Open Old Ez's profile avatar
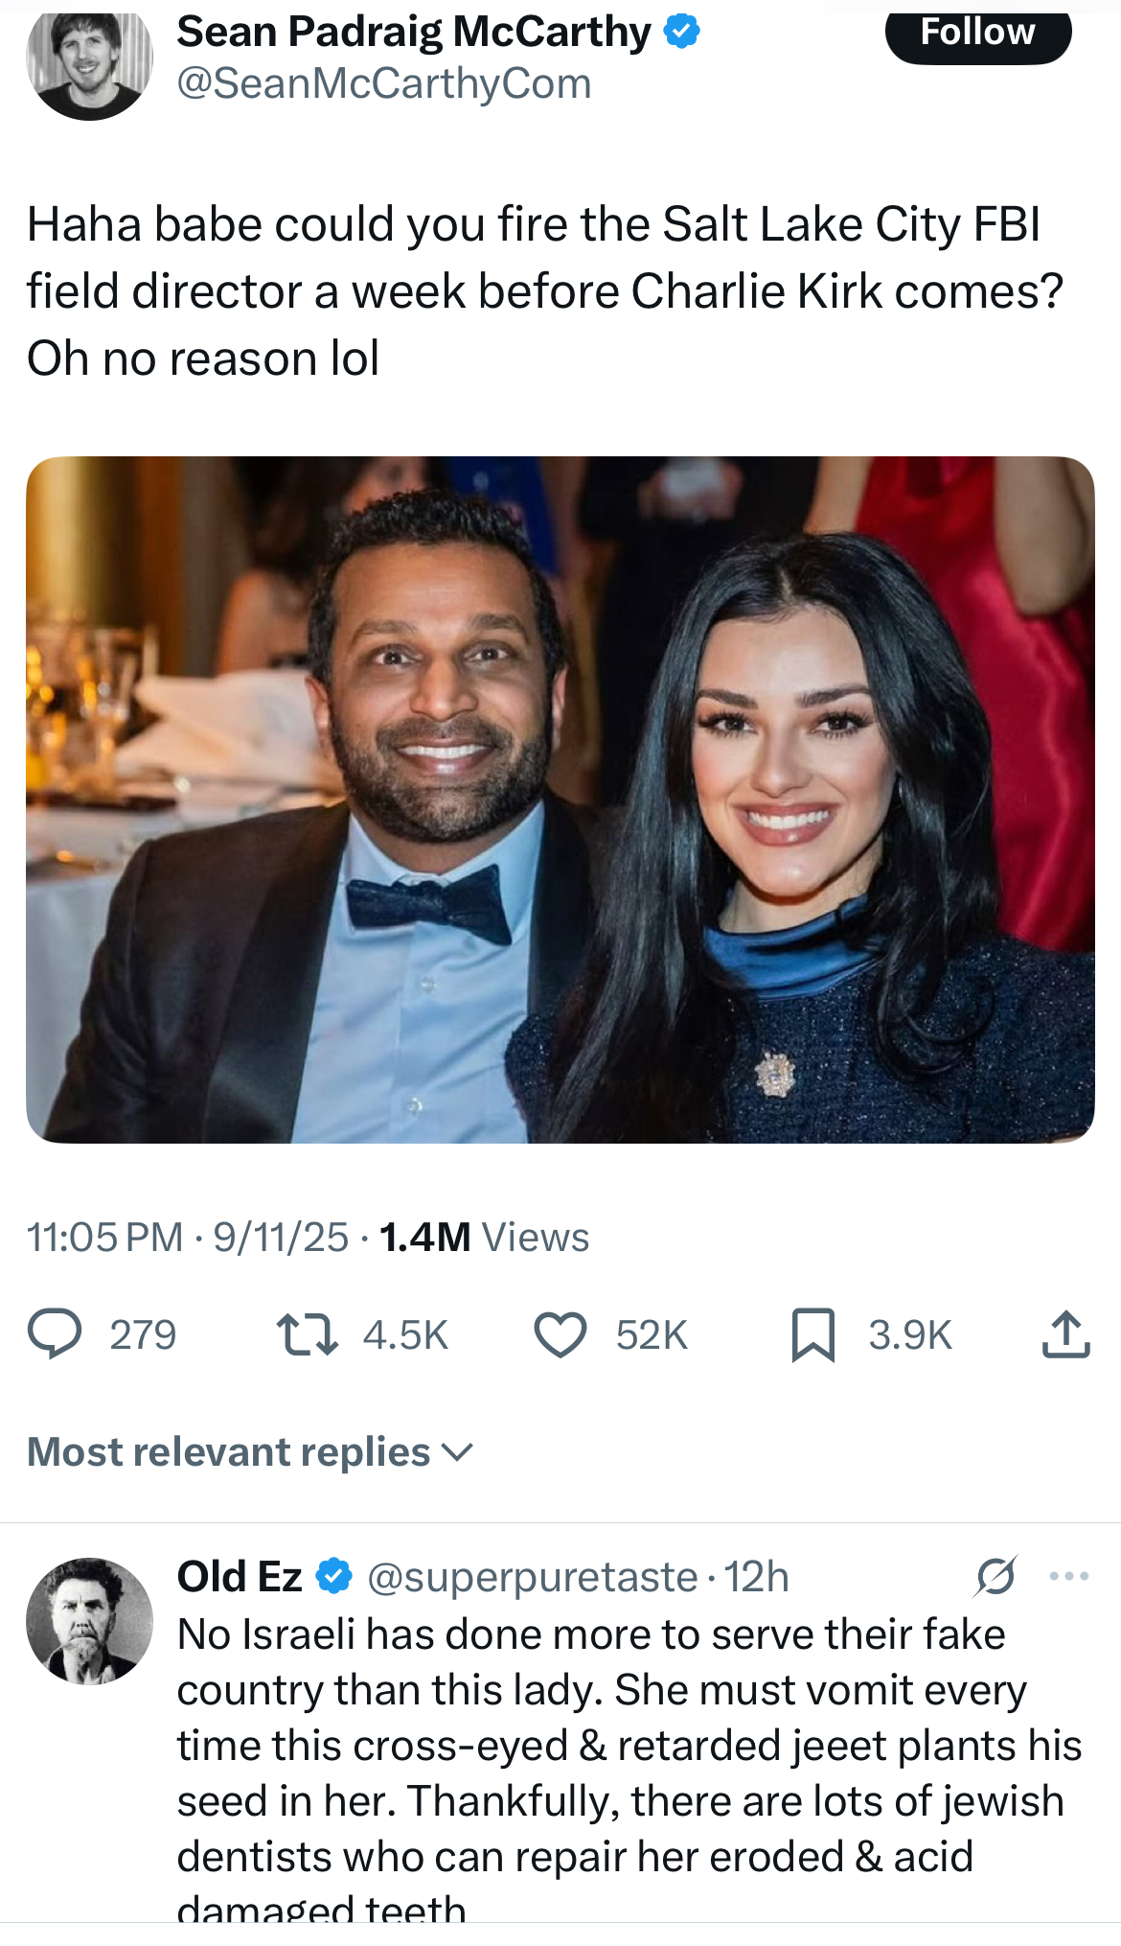Image resolution: width=1121 pixels, height=1946 pixels. [x=89, y=1621]
